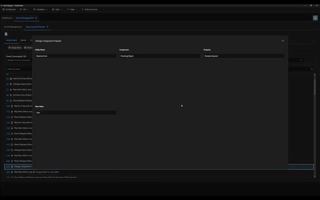Click the search icon beside the filter field
The height and width of the screenshot is (200, 320).
coord(311,69)
